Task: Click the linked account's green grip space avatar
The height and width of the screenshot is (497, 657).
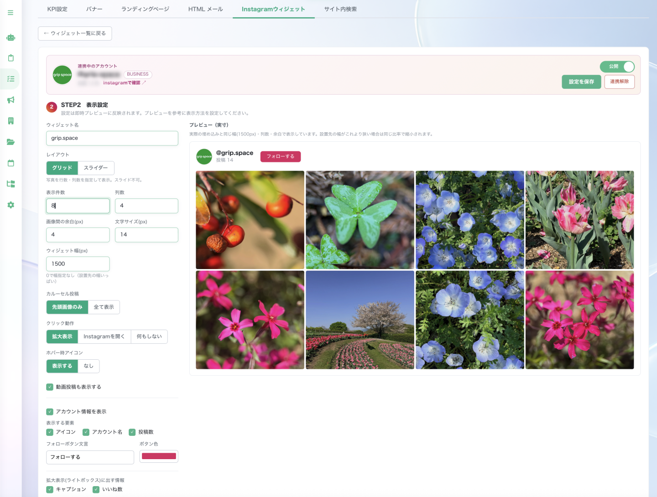Action: [x=63, y=75]
